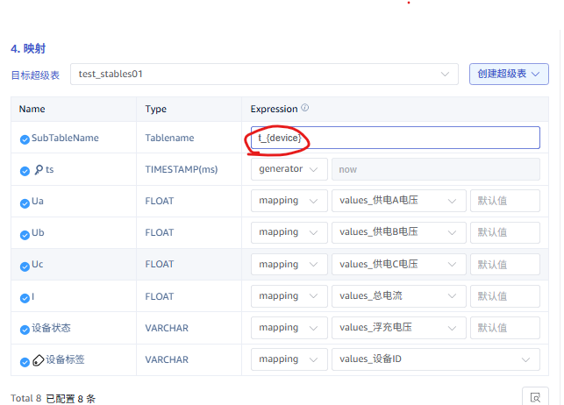Click the blue check icon for 设备状态

[25, 328]
